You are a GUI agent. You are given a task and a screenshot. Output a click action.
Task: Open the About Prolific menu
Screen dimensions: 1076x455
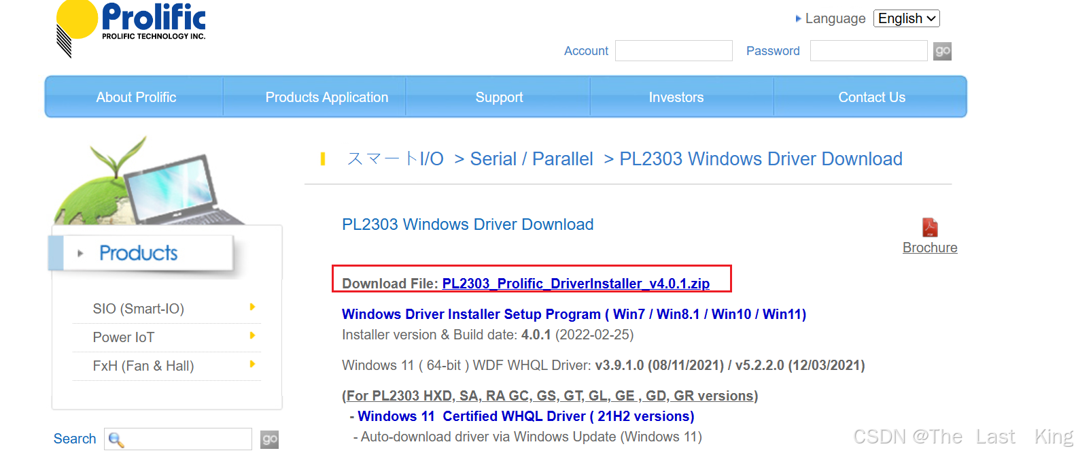[x=136, y=97]
